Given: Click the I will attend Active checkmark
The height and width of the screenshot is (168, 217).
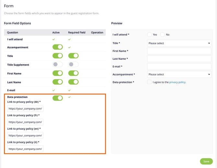Looking at the screenshot, I should pyautogui.click(x=53, y=39).
